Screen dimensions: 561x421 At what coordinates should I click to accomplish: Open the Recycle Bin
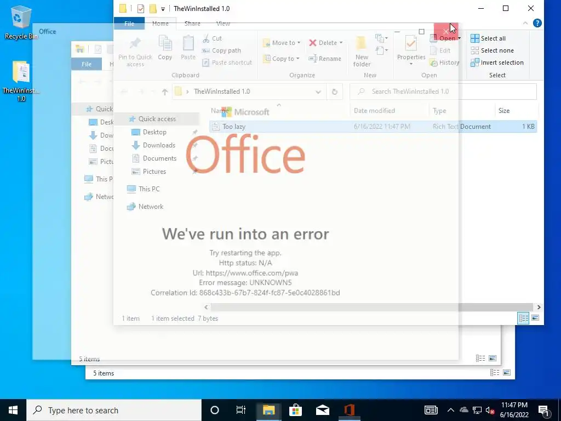tap(21, 22)
